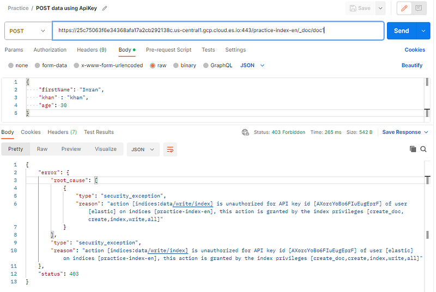436x292 pixels.
Task: Switch to the Params tab
Action: 14,50
